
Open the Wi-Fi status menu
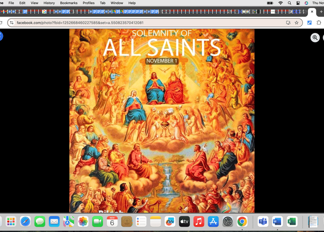tap(281, 3)
